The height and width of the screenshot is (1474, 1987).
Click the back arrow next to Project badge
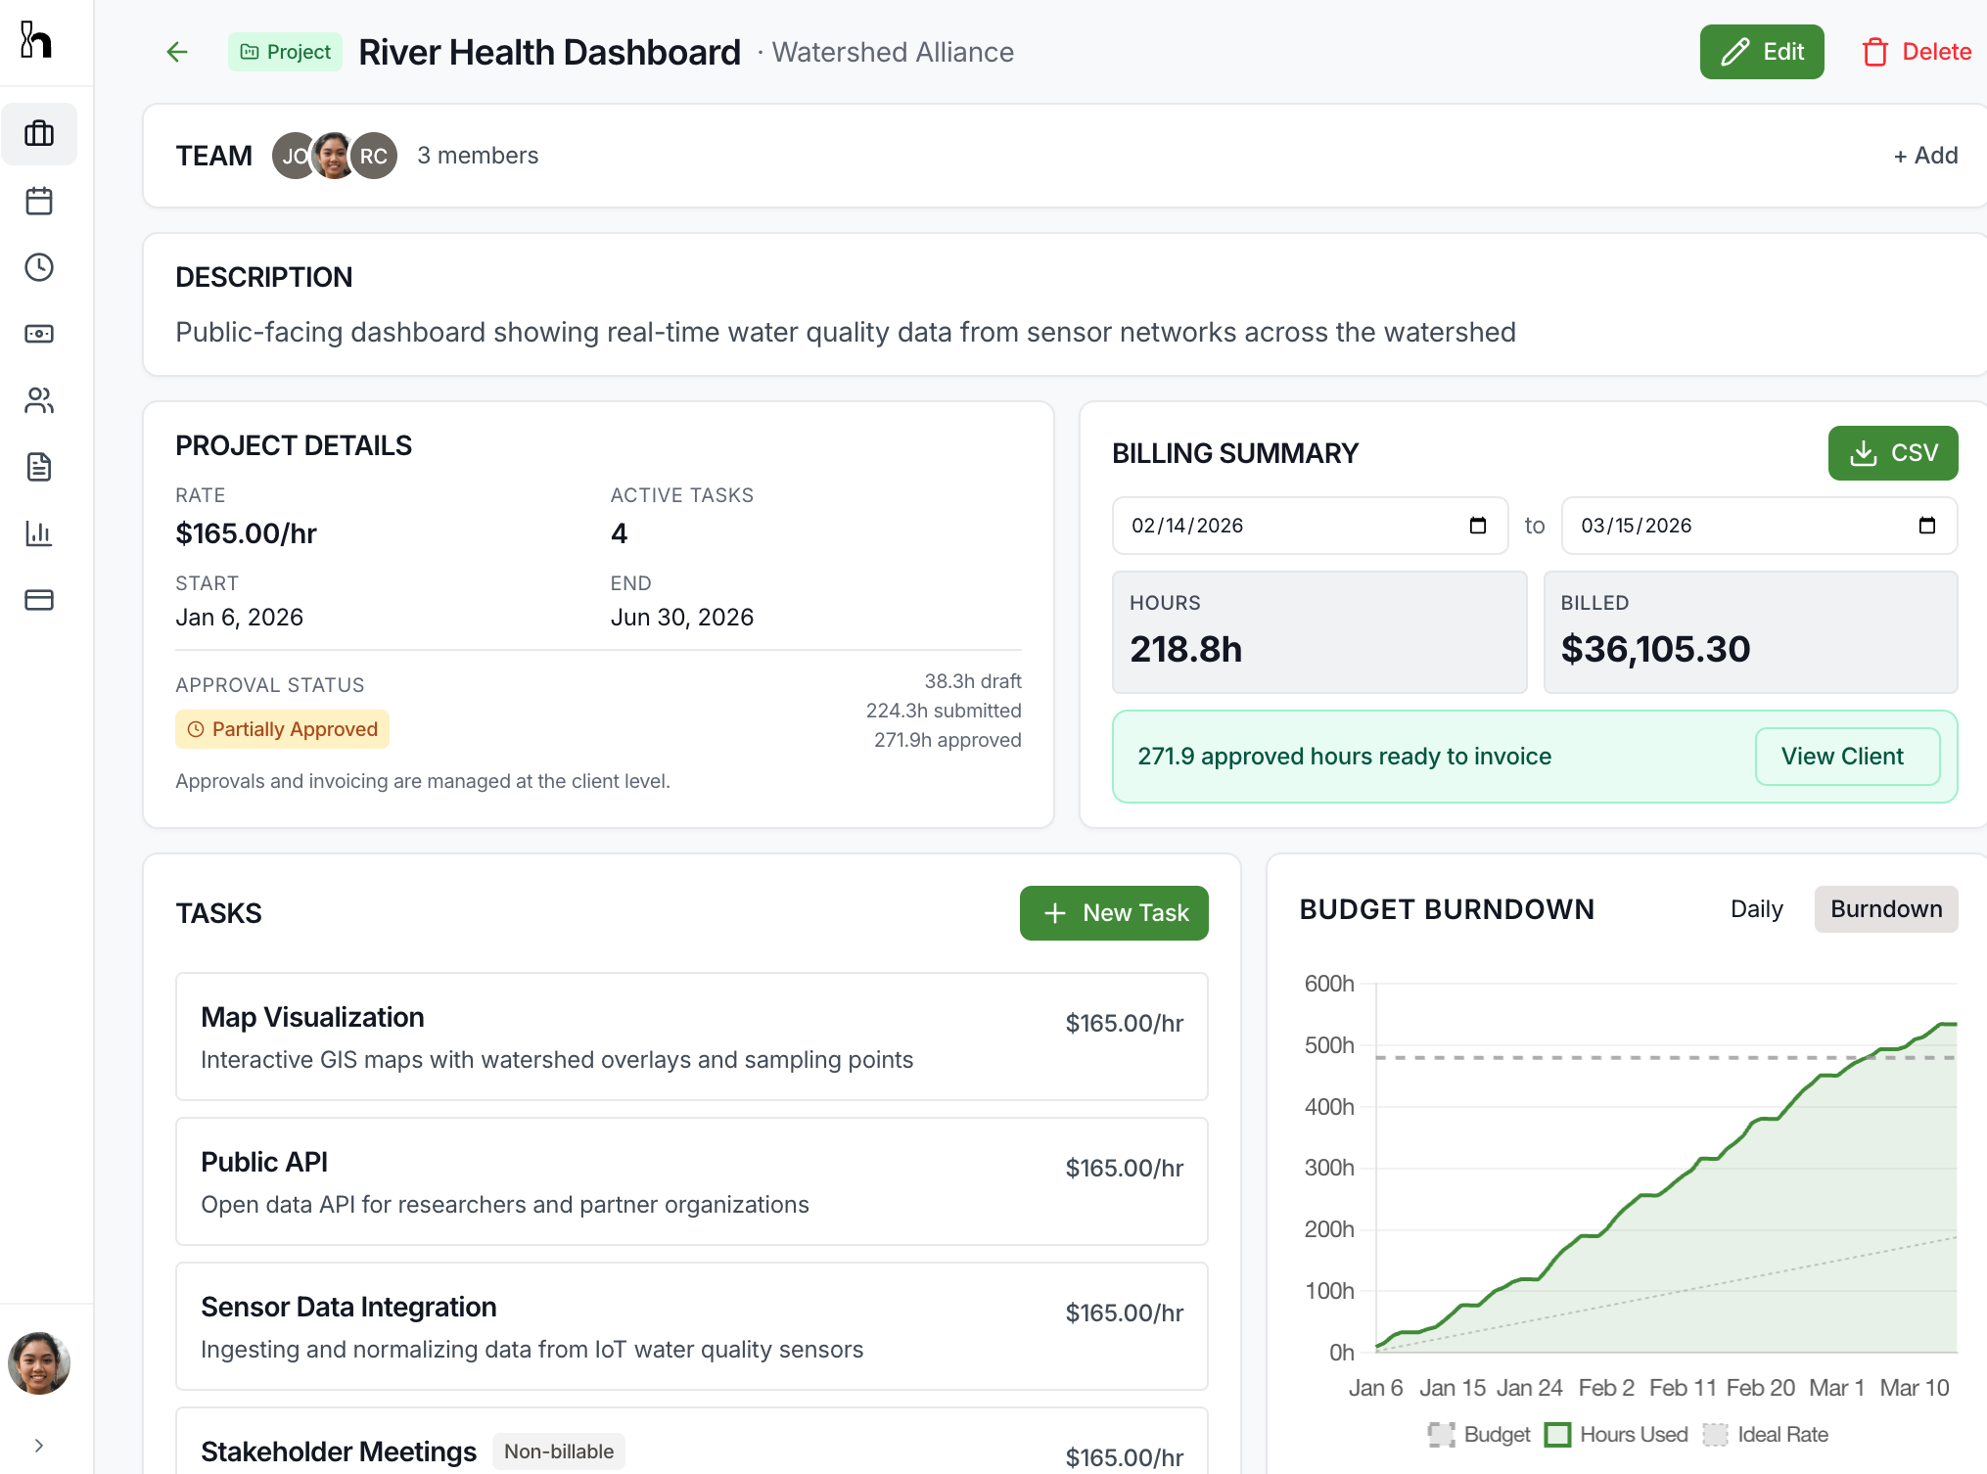coord(176,52)
